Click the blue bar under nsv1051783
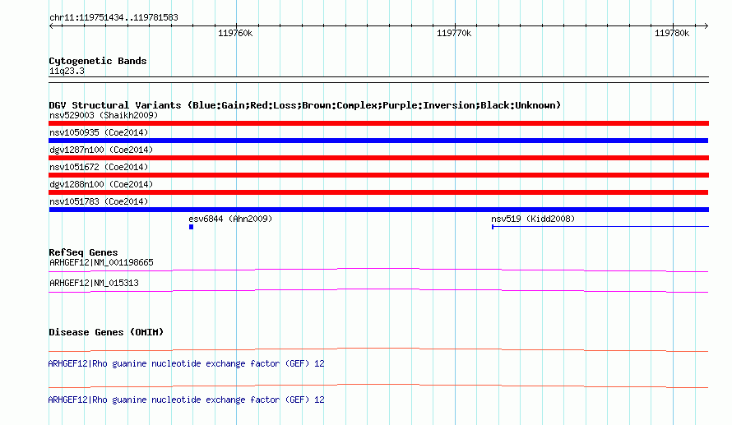732x425 pixels. 378,210
